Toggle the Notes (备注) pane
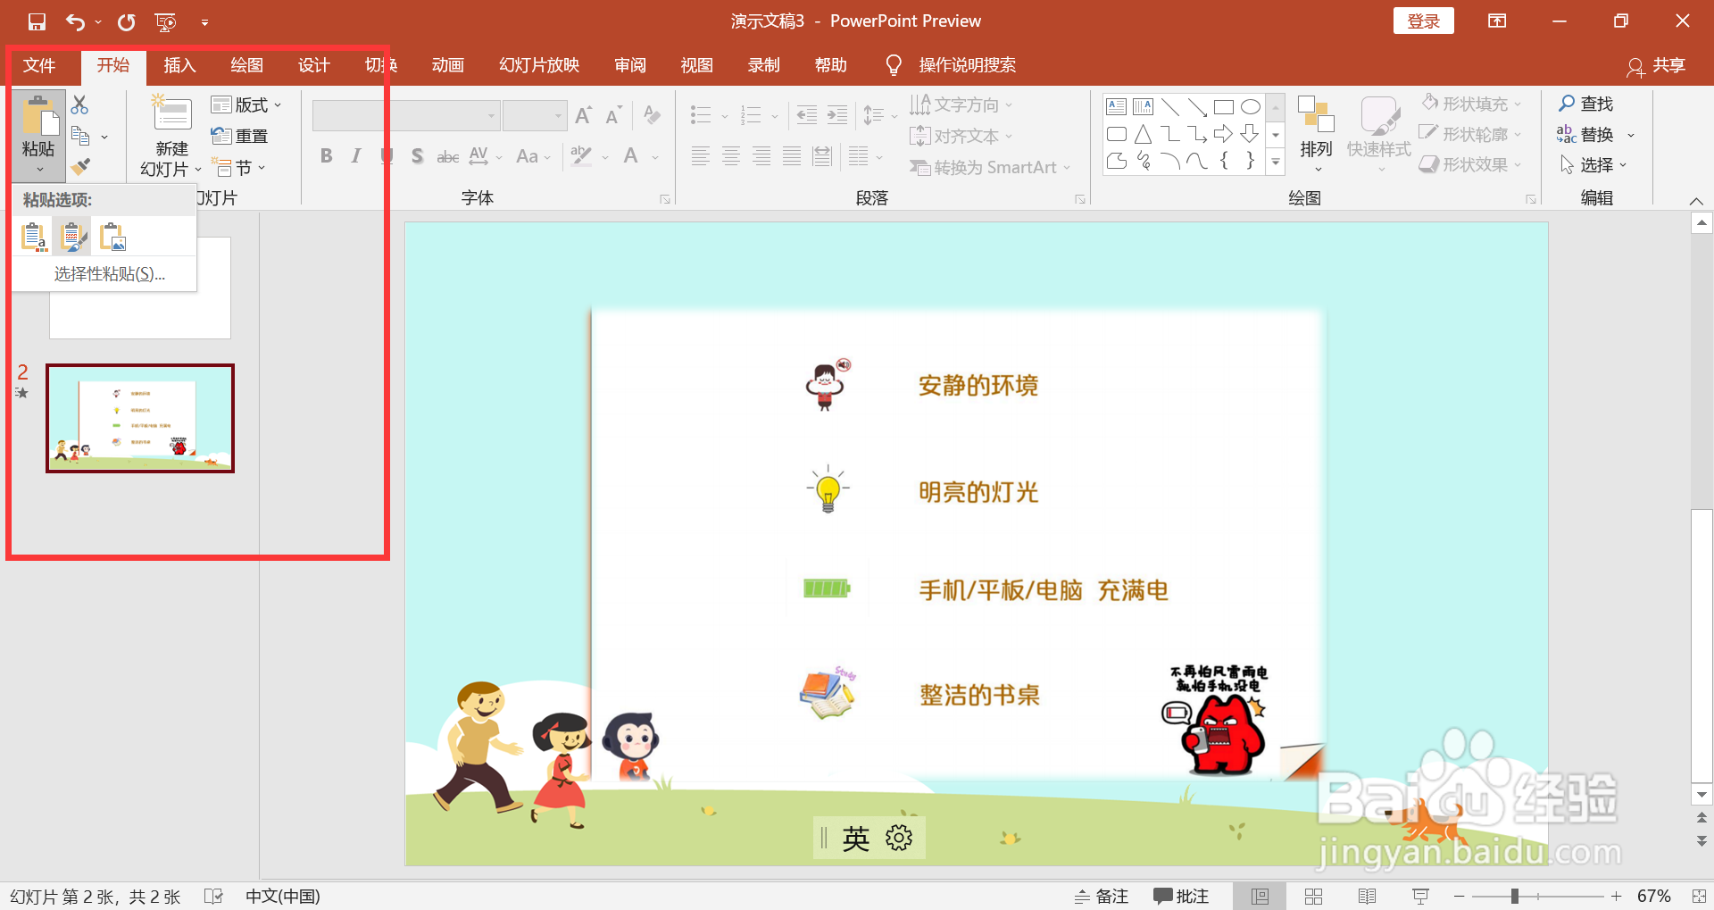1714x910 pixels. pos(1102,896)
